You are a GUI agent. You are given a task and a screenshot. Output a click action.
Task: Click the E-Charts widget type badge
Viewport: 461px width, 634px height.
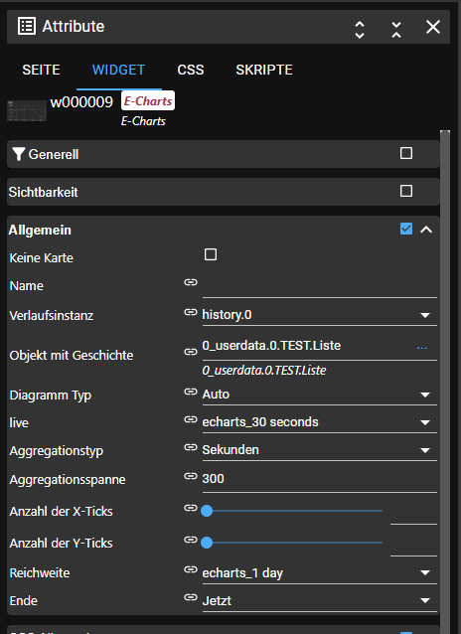[148, 100]
